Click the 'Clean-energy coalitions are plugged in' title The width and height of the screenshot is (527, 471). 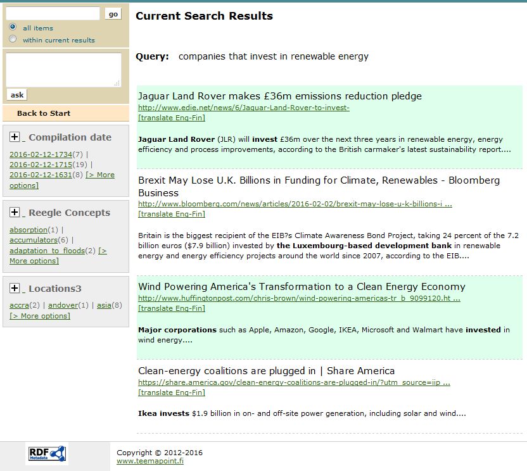(266, 371)
